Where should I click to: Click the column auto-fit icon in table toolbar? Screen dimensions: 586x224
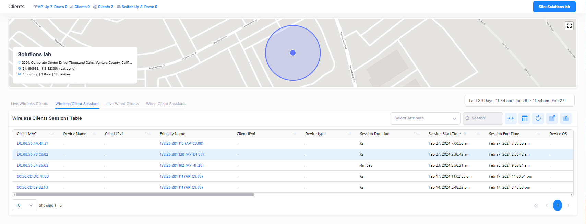(511, 118)
